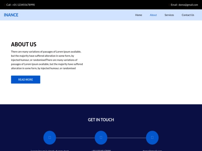Open the Home nav link
Viewport: 202px width, 151px height.
tap(139, 15)
